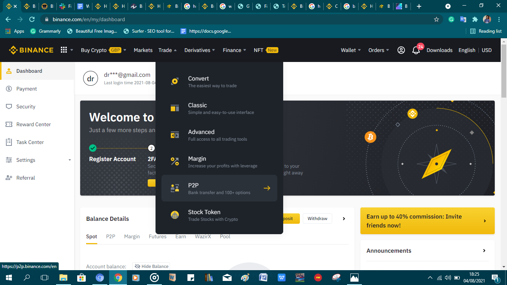Open the Chrome menu (three dots)

tap(499, 19)
